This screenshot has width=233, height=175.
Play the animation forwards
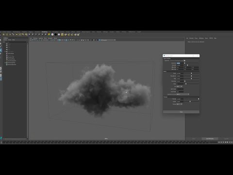pyautogui.click(x=228, y=142)
